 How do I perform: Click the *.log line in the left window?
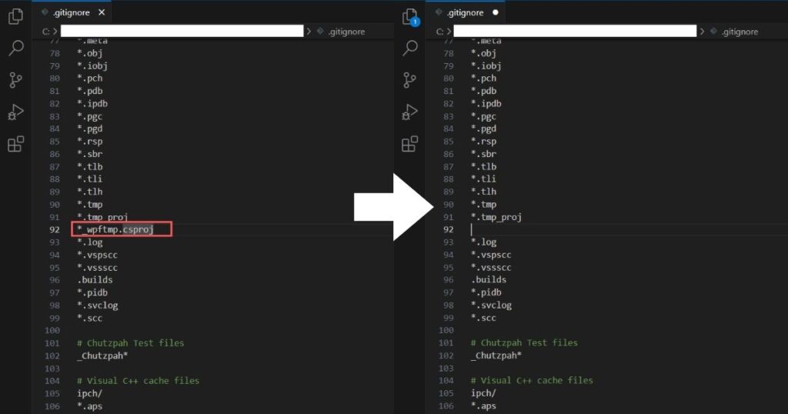[x=89, y=242]
